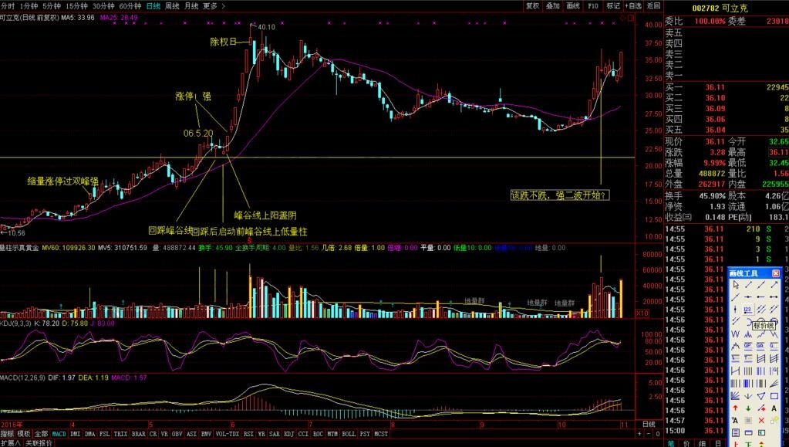
Task: Choose the parallel channel lines tool
Action: pos(761,309)
